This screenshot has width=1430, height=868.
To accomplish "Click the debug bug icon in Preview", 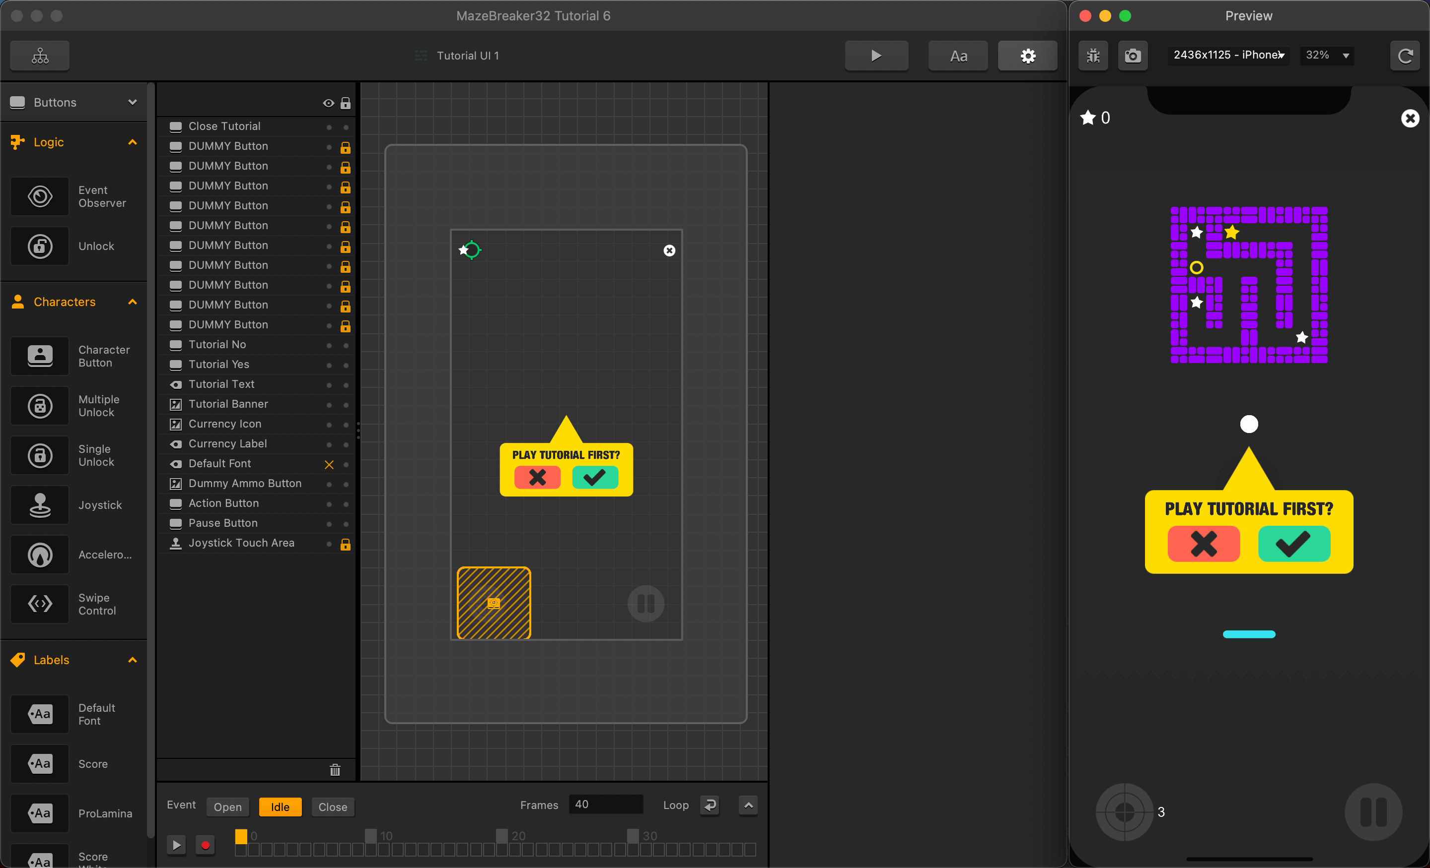I will click(1093, 56).
